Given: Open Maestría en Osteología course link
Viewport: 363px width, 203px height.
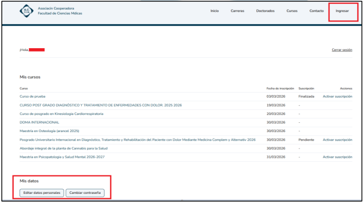Looking at the screenshot, I should (49, 131).
